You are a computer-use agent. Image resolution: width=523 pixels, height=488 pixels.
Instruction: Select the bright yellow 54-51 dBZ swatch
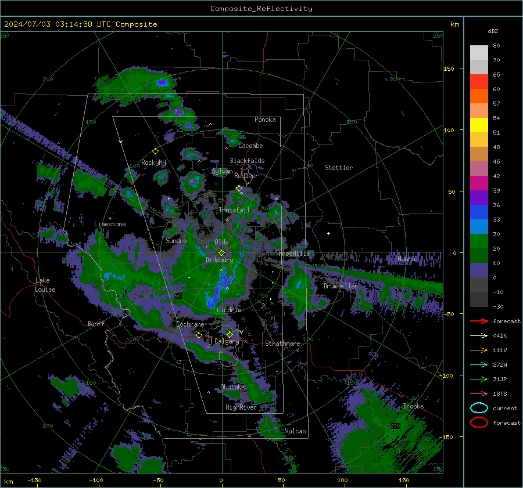pos(479,125)
